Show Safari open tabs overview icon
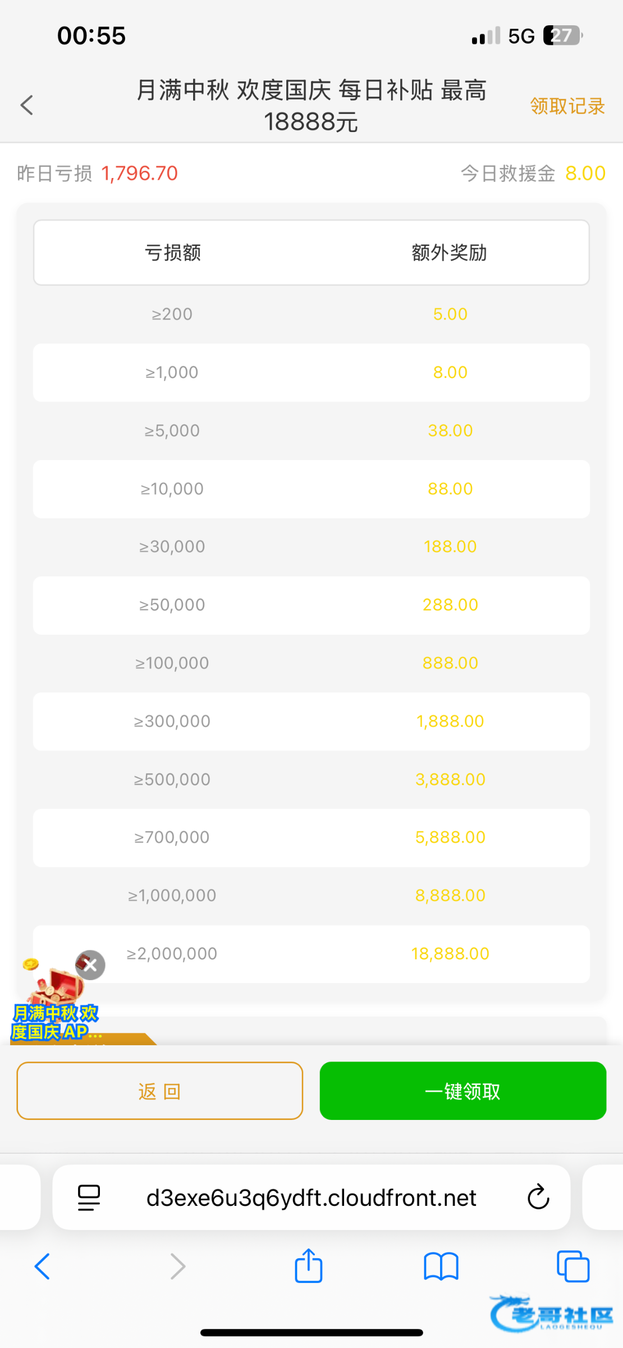Viewport: 623px width, 1348px height. click(572, 1267)
